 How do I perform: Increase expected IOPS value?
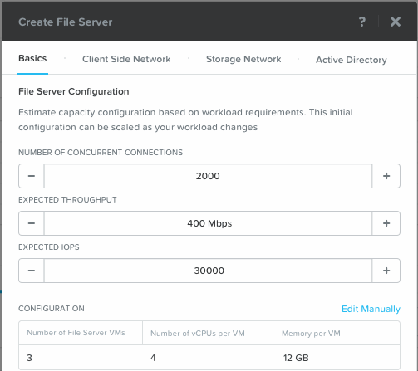[386, 271]
